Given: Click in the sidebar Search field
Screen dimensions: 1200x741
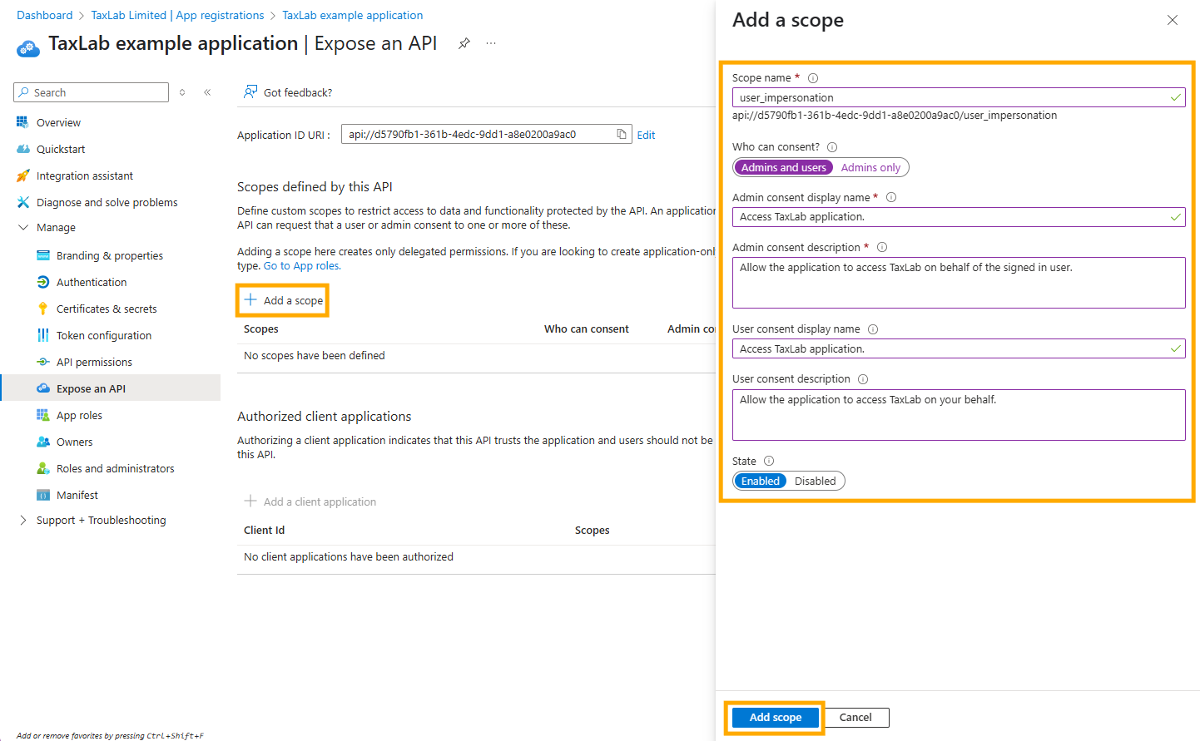Looking at the screenshot, I should [x=92, y=92].
